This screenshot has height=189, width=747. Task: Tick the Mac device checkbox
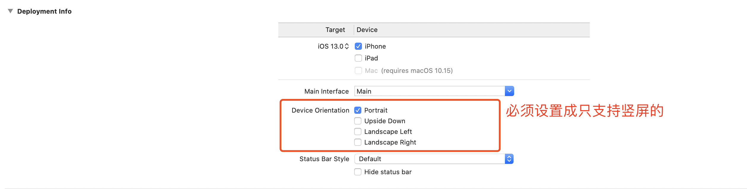(x=358, y=71)
